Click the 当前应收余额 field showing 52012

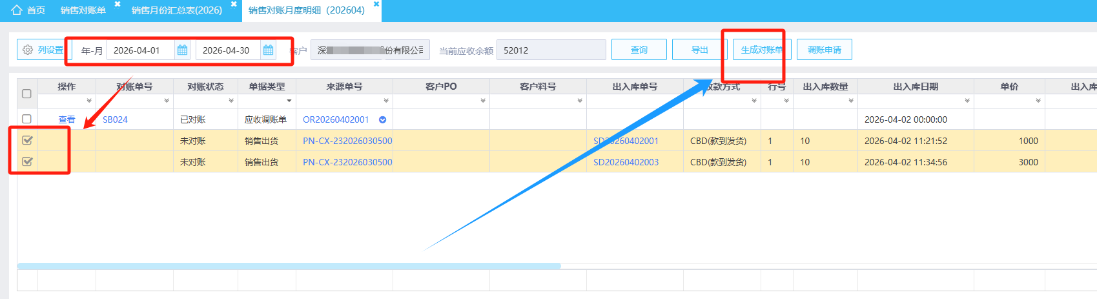click(551, 50)
